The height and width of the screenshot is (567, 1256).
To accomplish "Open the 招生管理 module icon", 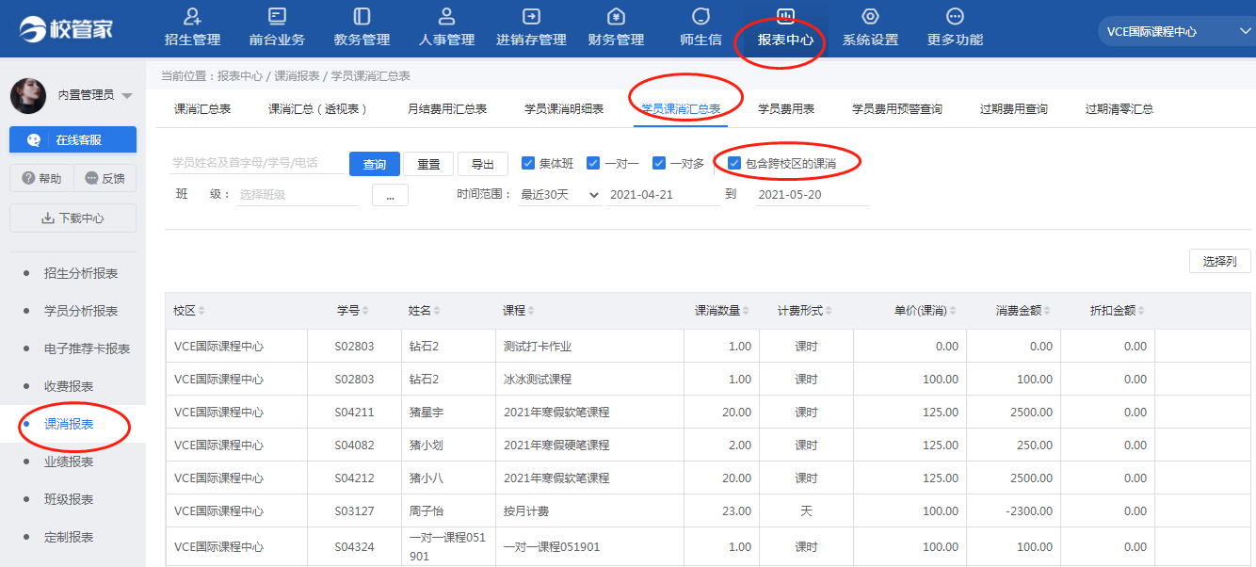I will point(192,16).
